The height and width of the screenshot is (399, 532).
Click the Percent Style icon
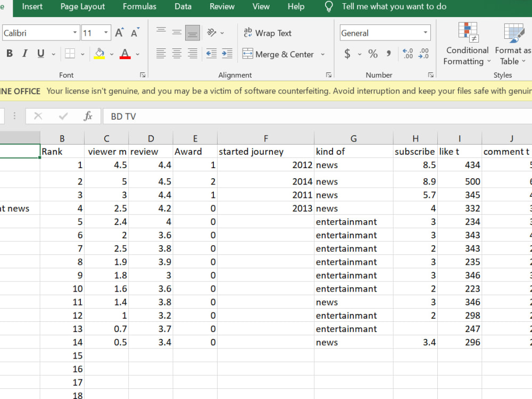[373, 54]
